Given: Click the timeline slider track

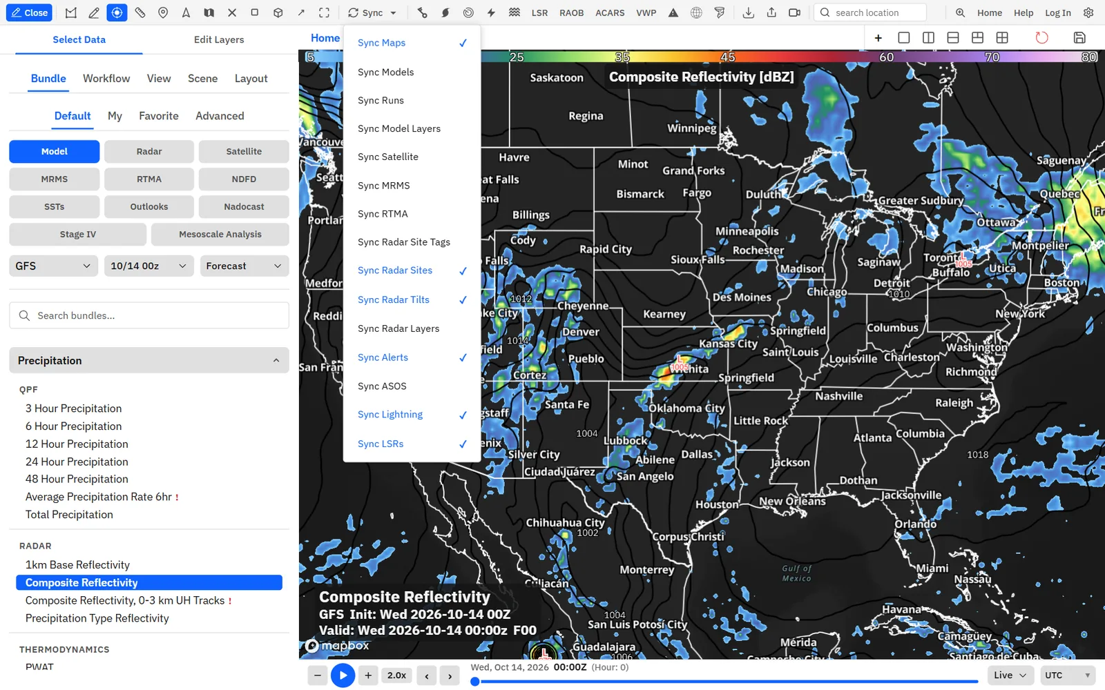Looking at the screenshot, I should tap(725, 682).
